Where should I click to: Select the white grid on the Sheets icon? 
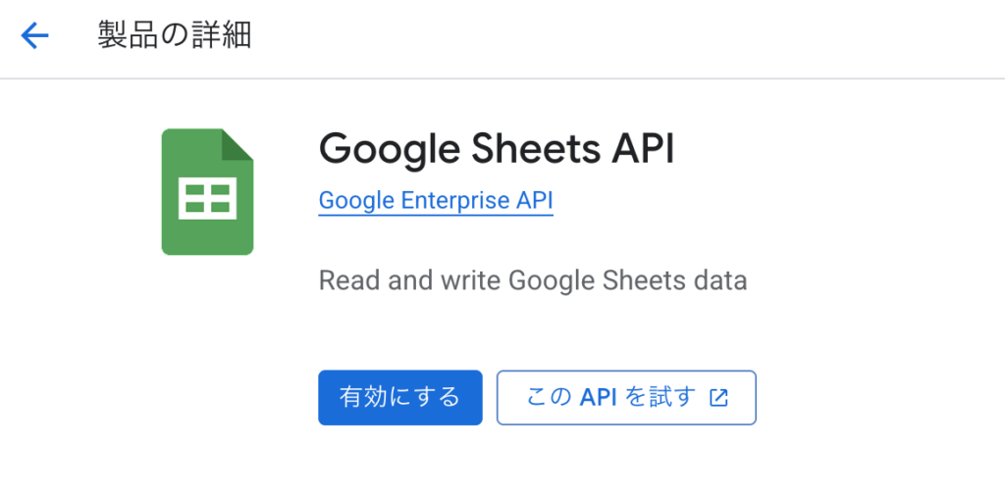click(208, 198)
